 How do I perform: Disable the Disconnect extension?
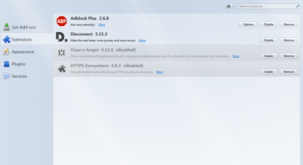(269, 40)
